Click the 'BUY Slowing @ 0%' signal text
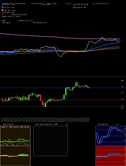 pyautogui.click(x=40, y=23)
